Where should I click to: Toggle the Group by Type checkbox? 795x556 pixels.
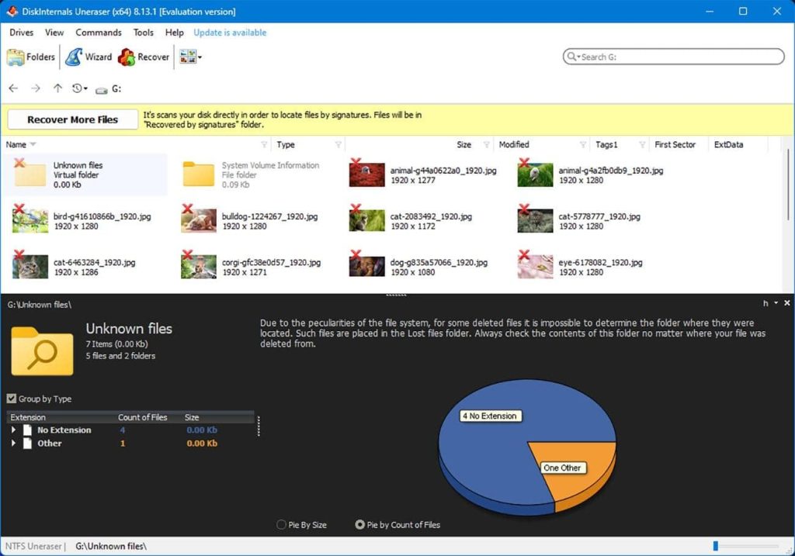tap(12, 399)
